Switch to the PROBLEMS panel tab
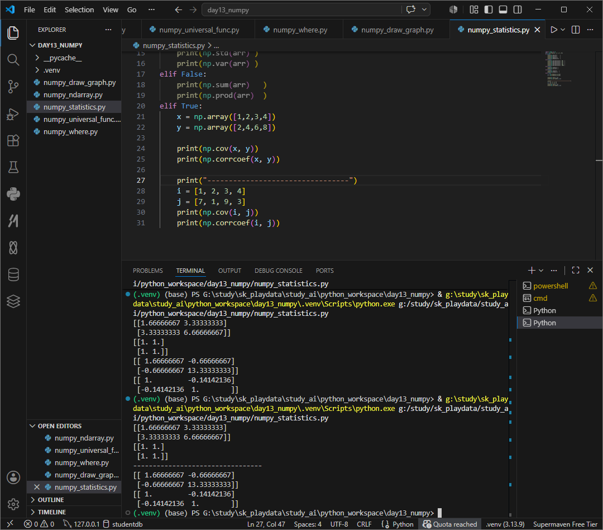The image size is (603, 530). tap(147, 271)
